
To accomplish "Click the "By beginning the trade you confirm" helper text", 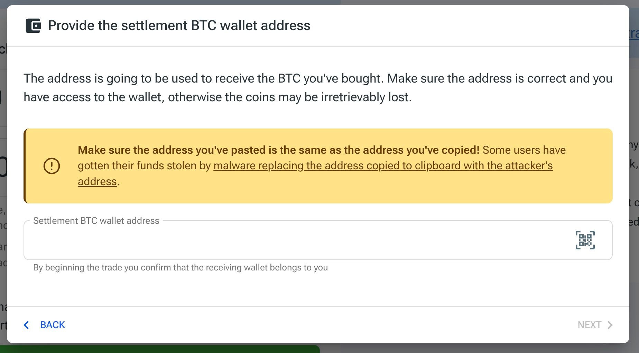I will 180,268.
